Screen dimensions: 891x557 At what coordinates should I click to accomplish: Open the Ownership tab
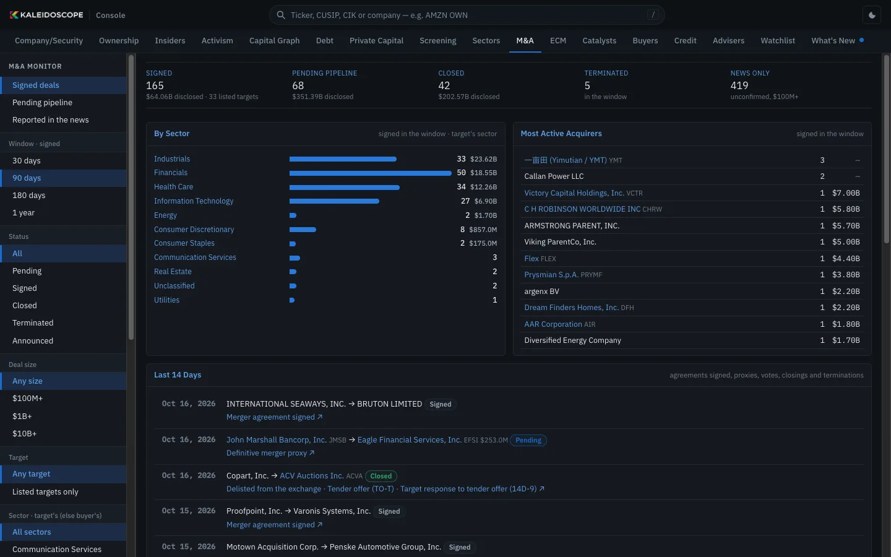(x=119, y=41)
